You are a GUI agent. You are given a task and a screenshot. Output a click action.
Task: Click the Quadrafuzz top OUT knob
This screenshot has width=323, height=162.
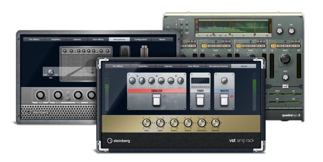[x=291, y=31]
